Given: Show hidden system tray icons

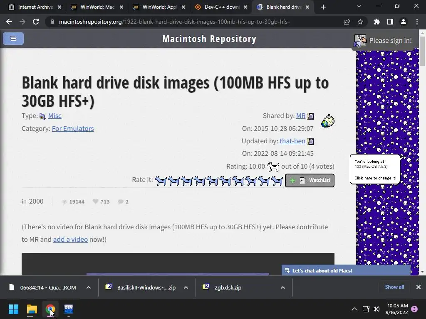Looking at the screenshot, I should pyautogui.click(x=354, y=309).
